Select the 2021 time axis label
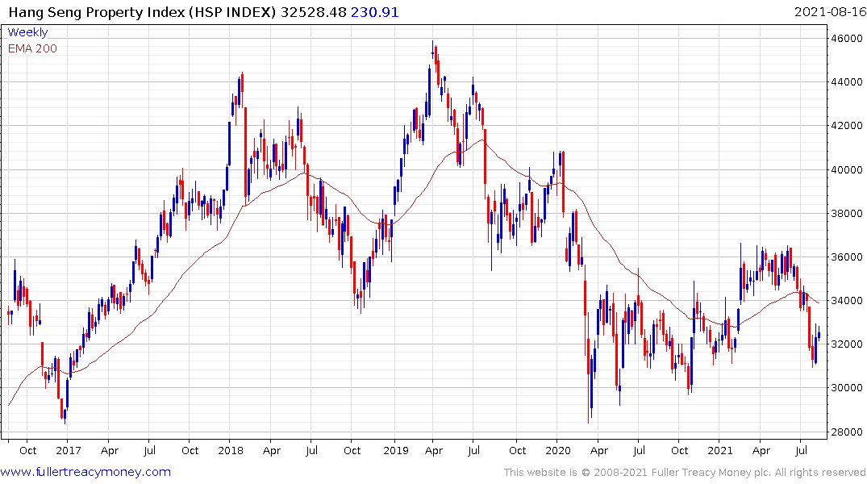The image size is (867, 484). (x=720, y=450)
